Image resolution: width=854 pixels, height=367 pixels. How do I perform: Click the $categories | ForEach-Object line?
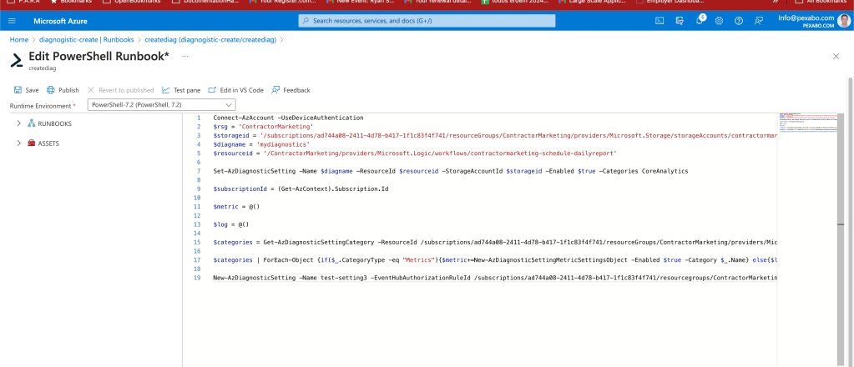495,260
